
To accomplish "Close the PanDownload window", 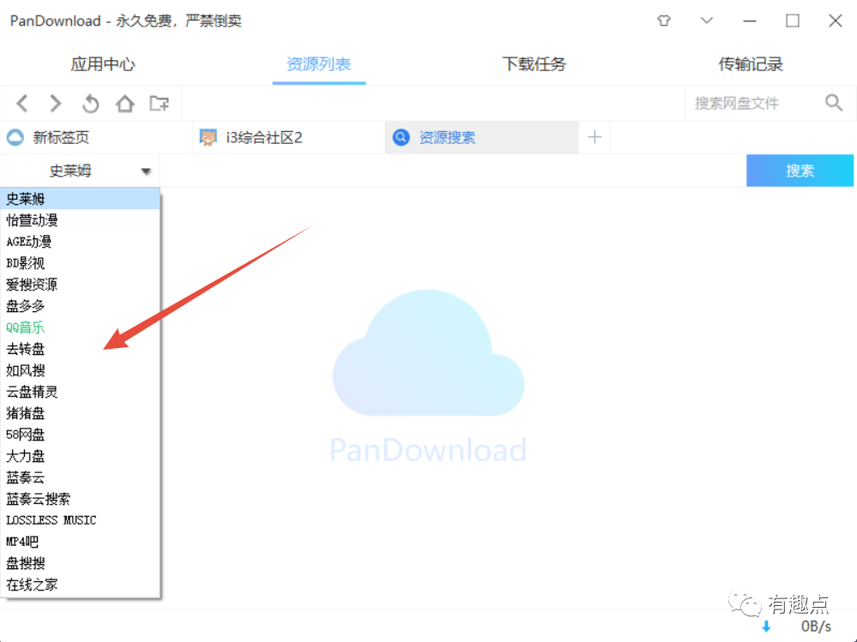I will [836, 21].
